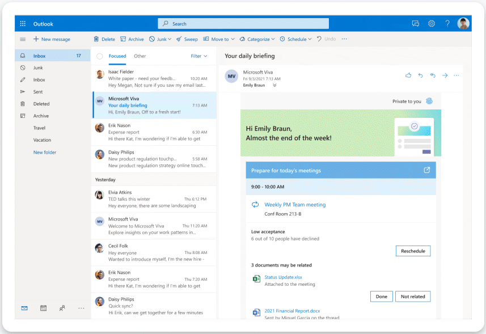Open more toolbar commands ellipsis
Viewport: 486px width, 334px height.
click(344, 39)
